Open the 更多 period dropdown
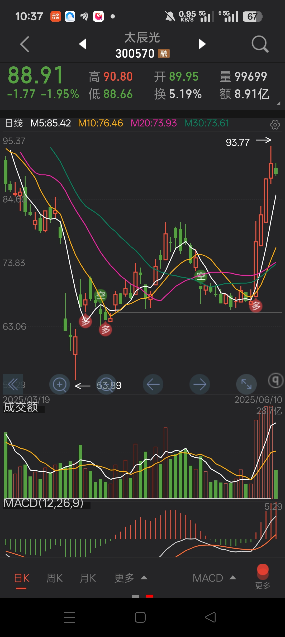This screenshot has width=285, height=637. 131,578
